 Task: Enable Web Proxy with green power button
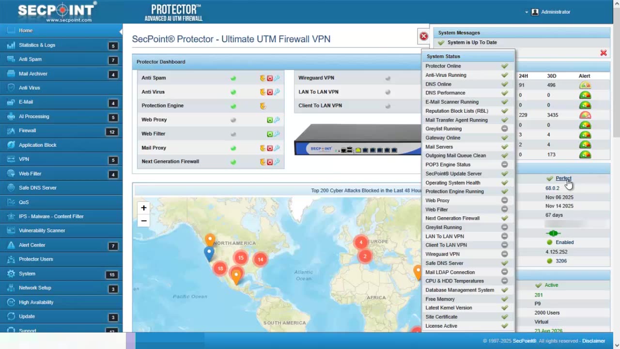tap(270, 120)
